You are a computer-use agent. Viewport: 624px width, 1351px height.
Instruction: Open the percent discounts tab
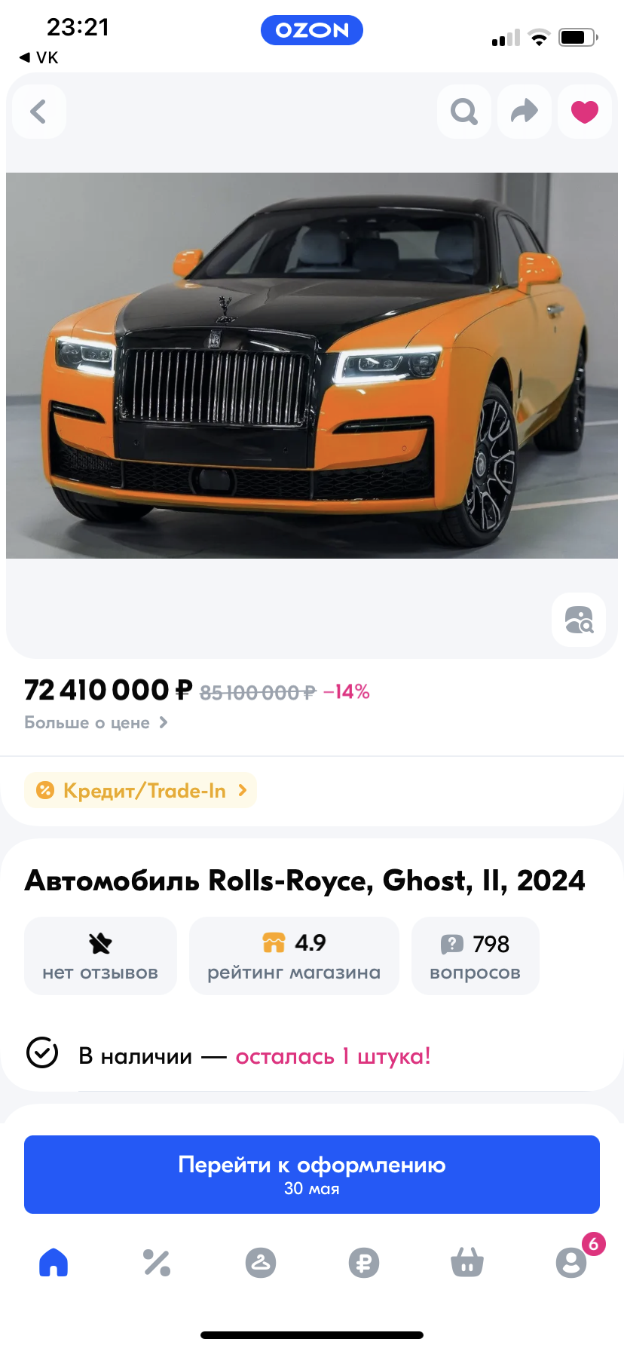click(x=157, y=1262)
